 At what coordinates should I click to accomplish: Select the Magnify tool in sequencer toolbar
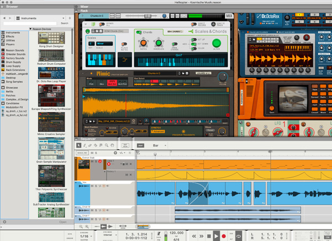107,145
